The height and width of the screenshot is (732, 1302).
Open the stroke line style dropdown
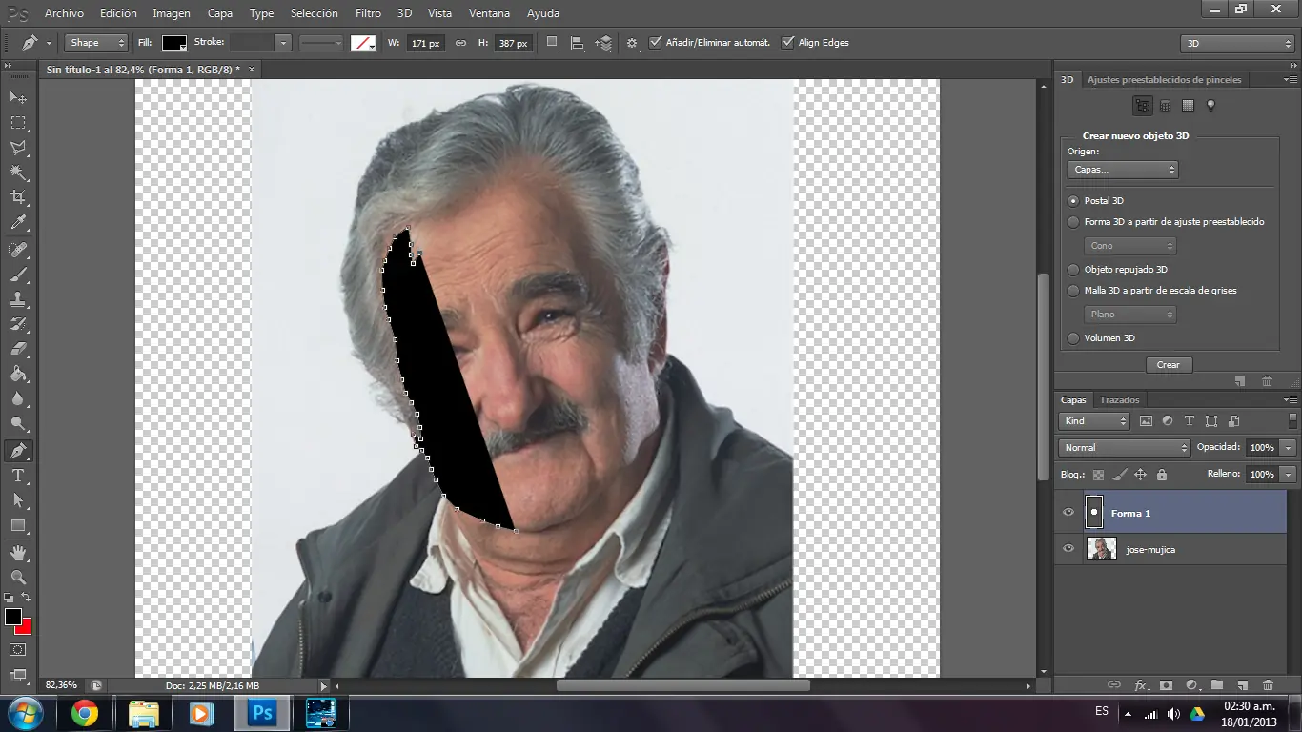click(x=321, y=43)
